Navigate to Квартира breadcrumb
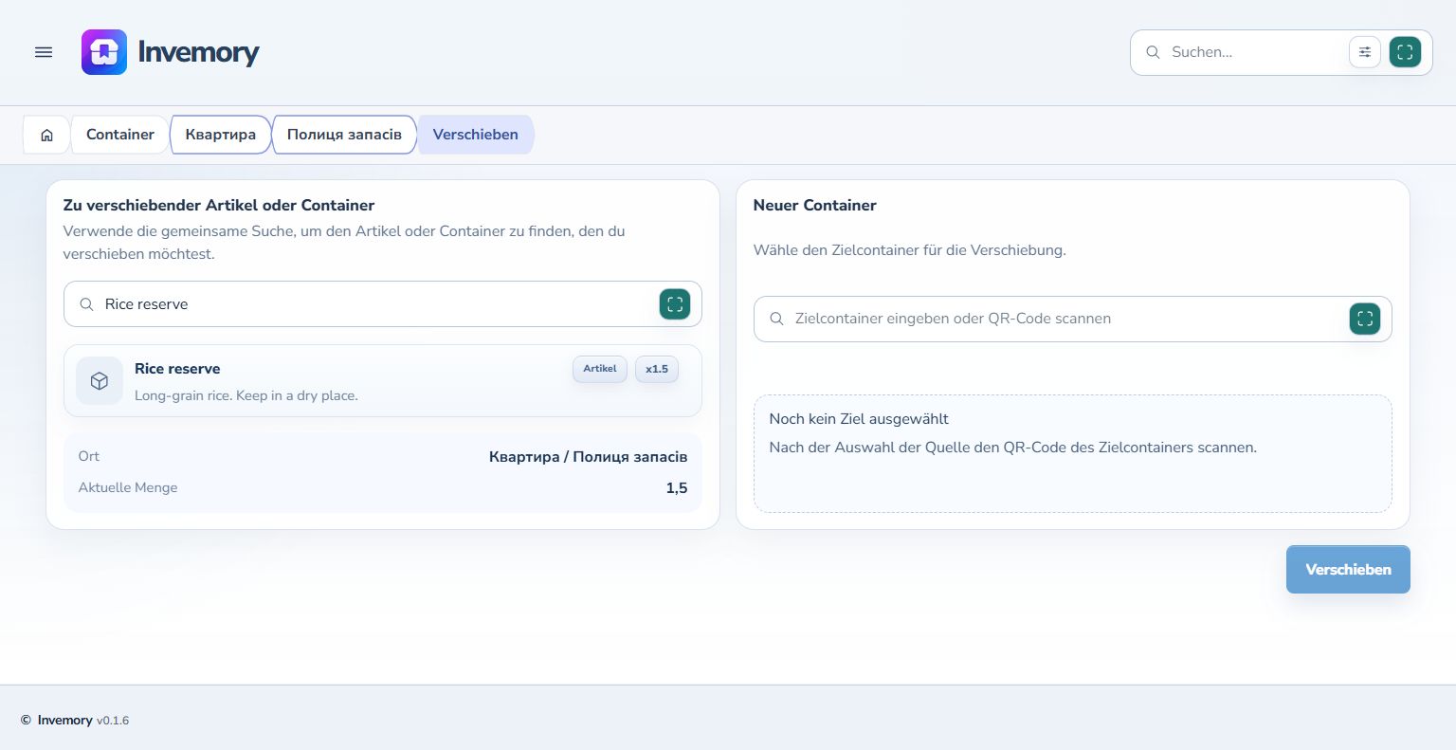The width and height of the screenshot is (1456, 750). pos(221,135)
